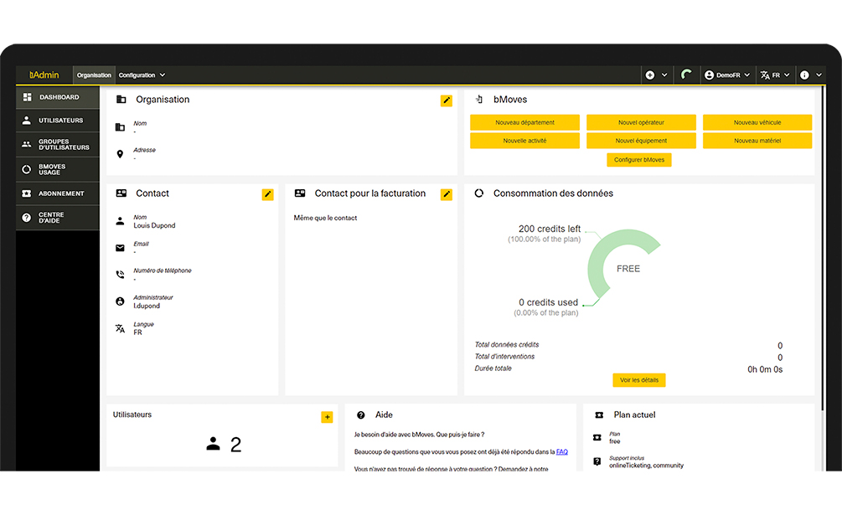
Task: Click the Abonnement ticket icon
Action: click(26, 193)
